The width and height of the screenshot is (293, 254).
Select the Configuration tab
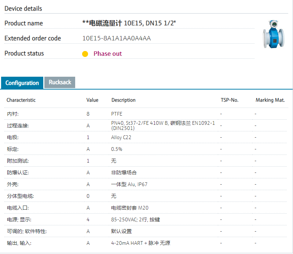coord(22,83)
